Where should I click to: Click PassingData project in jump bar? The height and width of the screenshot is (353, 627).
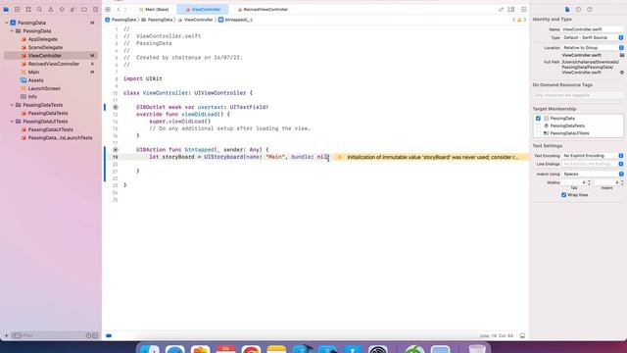pyautogui.click(x=121, y=20)
